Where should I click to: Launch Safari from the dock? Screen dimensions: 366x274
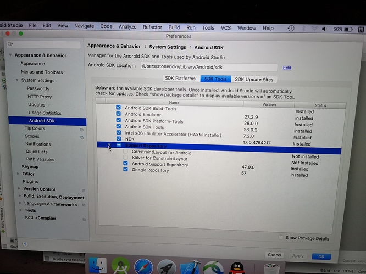143,266
